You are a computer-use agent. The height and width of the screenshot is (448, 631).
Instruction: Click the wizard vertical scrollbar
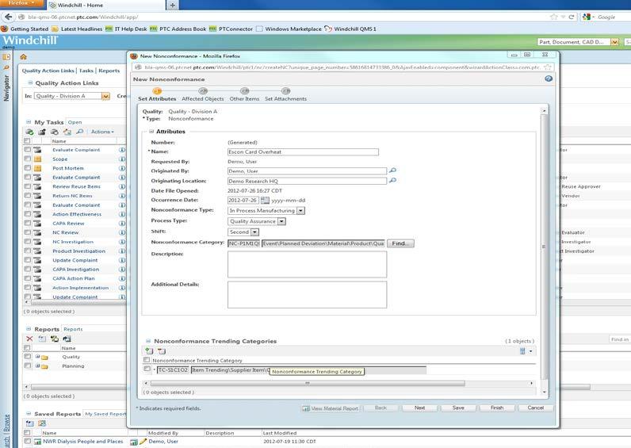pyautogui.click(x=544, y=247)
